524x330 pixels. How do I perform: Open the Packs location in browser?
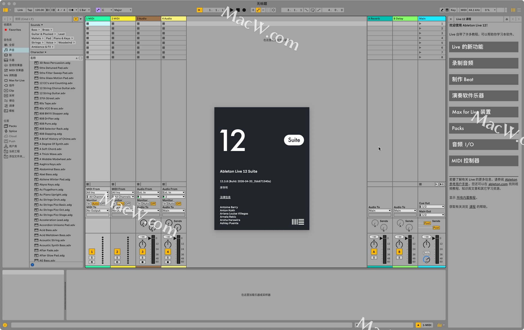13,126
